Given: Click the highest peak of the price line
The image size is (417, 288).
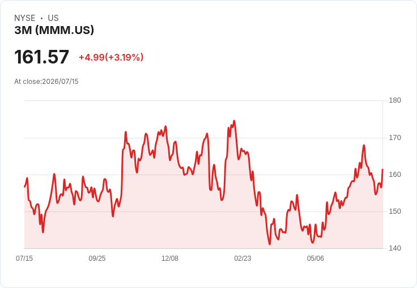Looking at the screenshot, I should (x=234, y=121).
